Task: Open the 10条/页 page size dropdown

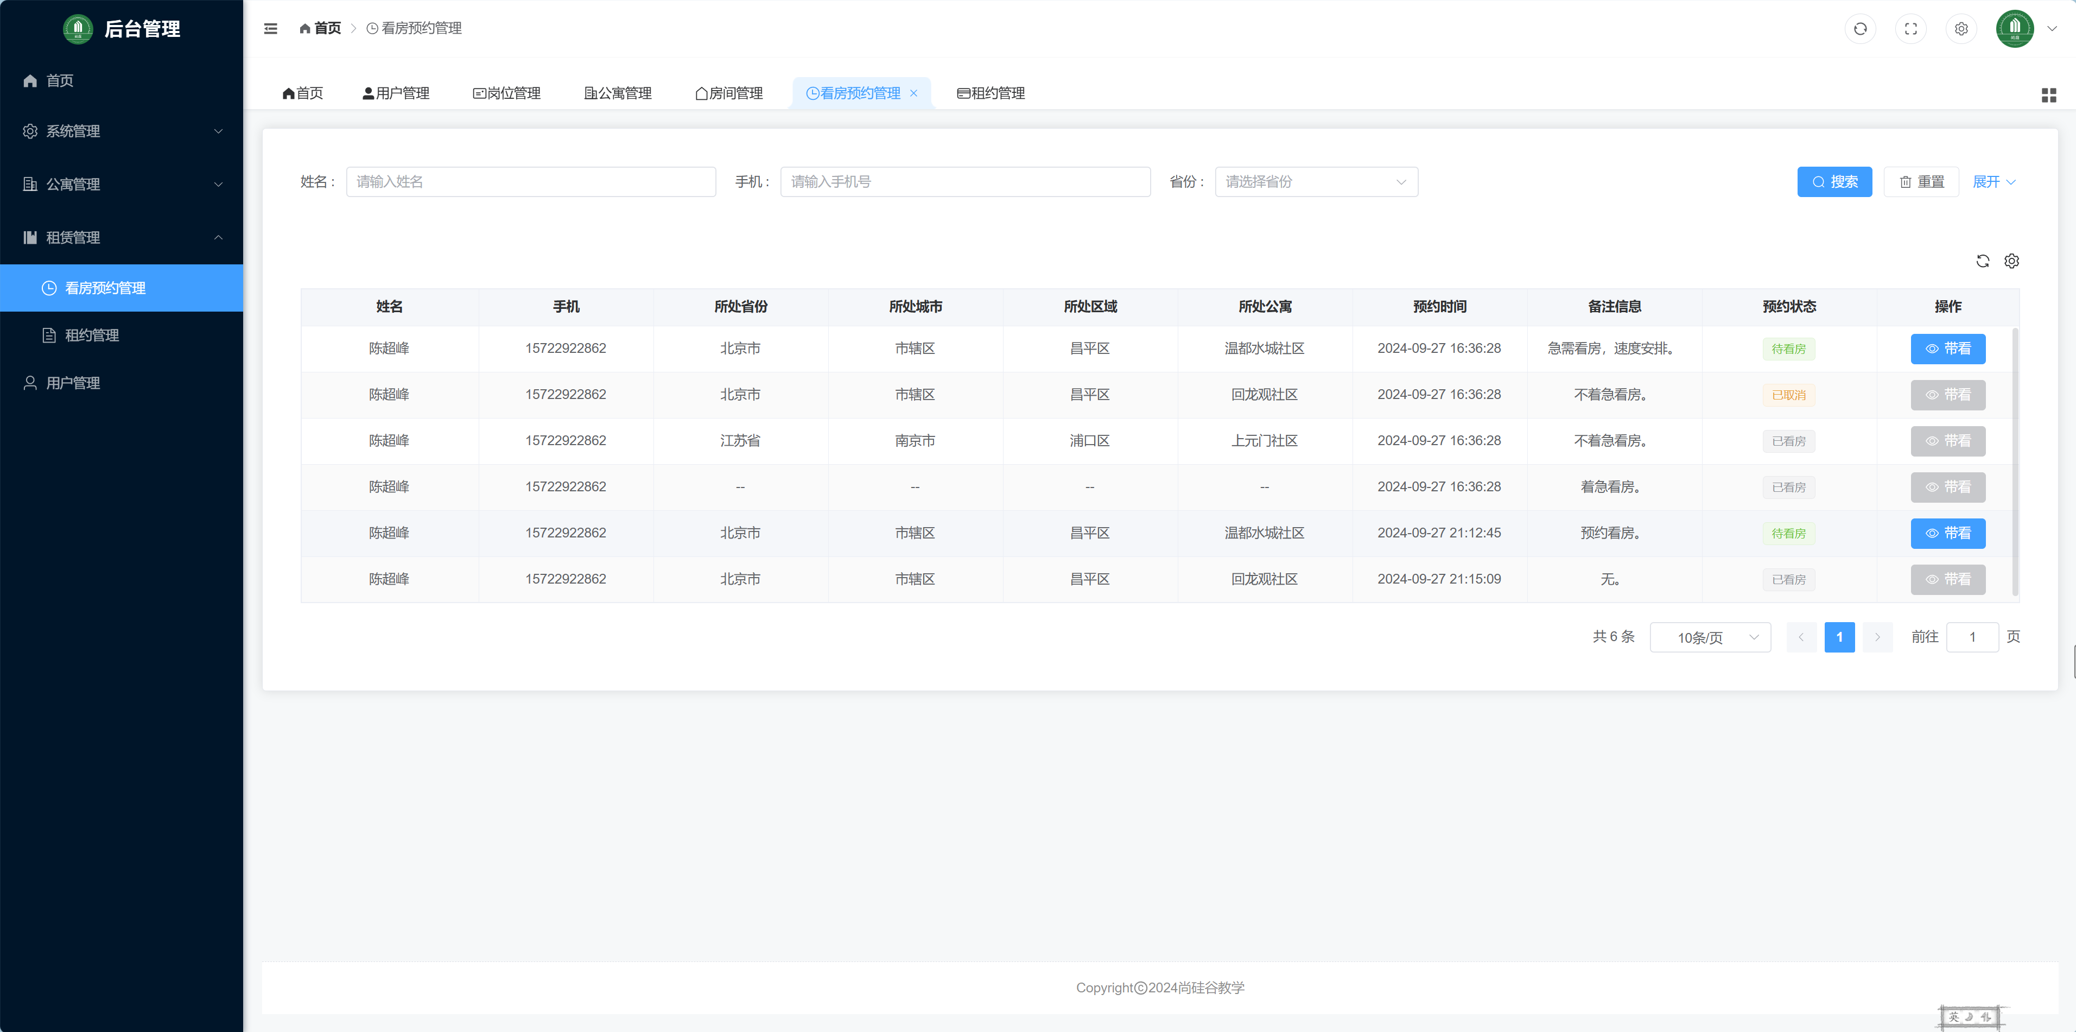Action: coord(1710,637)
